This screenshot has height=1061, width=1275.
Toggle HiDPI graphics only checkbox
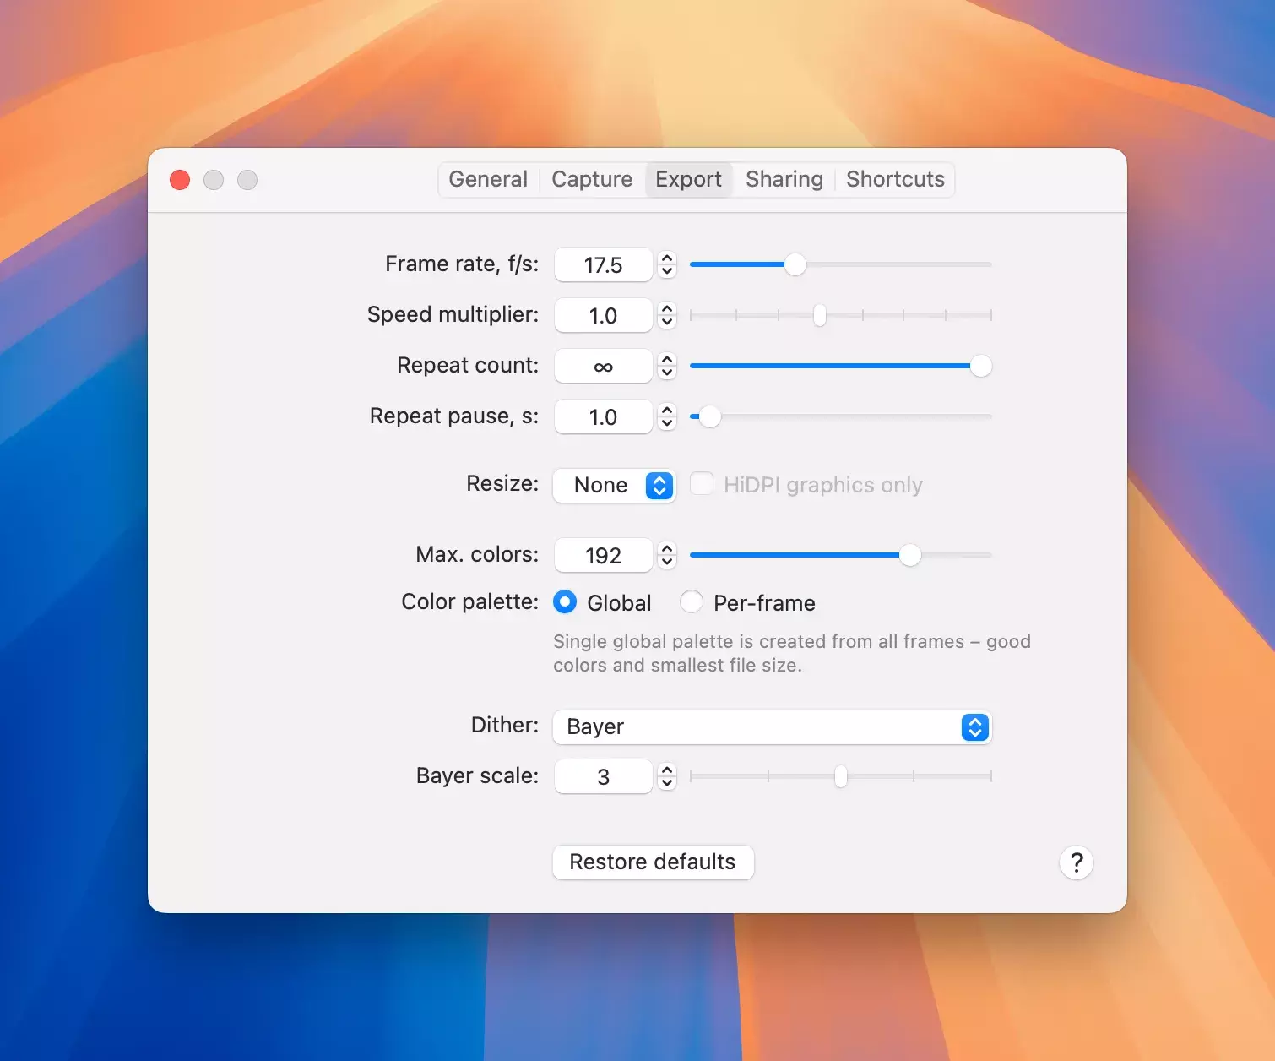click(702, 484)
